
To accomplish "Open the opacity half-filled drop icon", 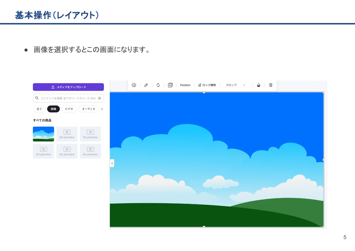I will point(259,85).
